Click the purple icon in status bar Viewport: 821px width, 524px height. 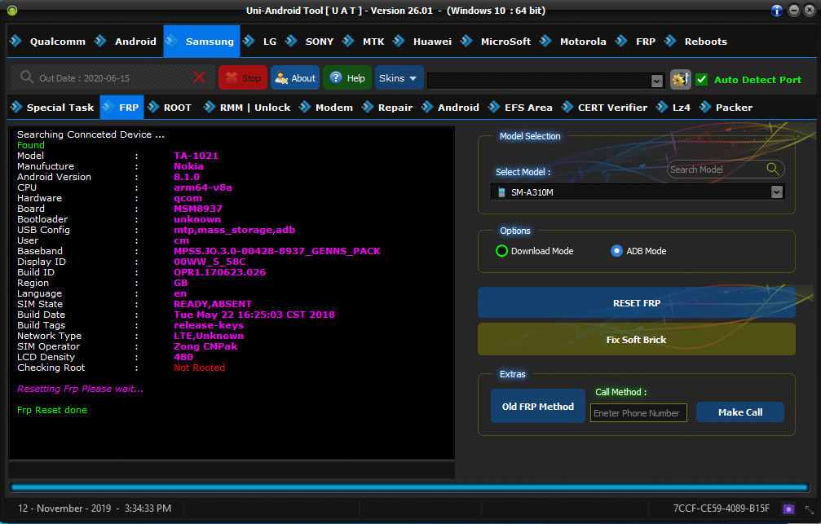pyautogui.click(x=788, y=508)
